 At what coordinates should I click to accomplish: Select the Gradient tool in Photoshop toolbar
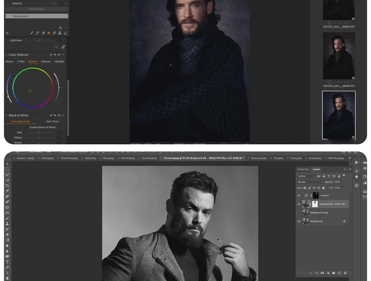pos(7,240)
